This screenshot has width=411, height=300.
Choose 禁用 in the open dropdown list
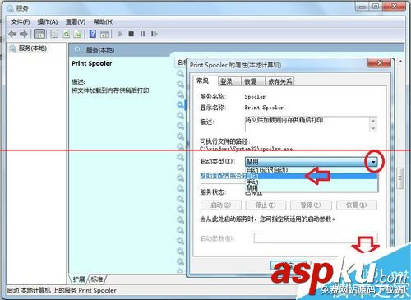312,187
